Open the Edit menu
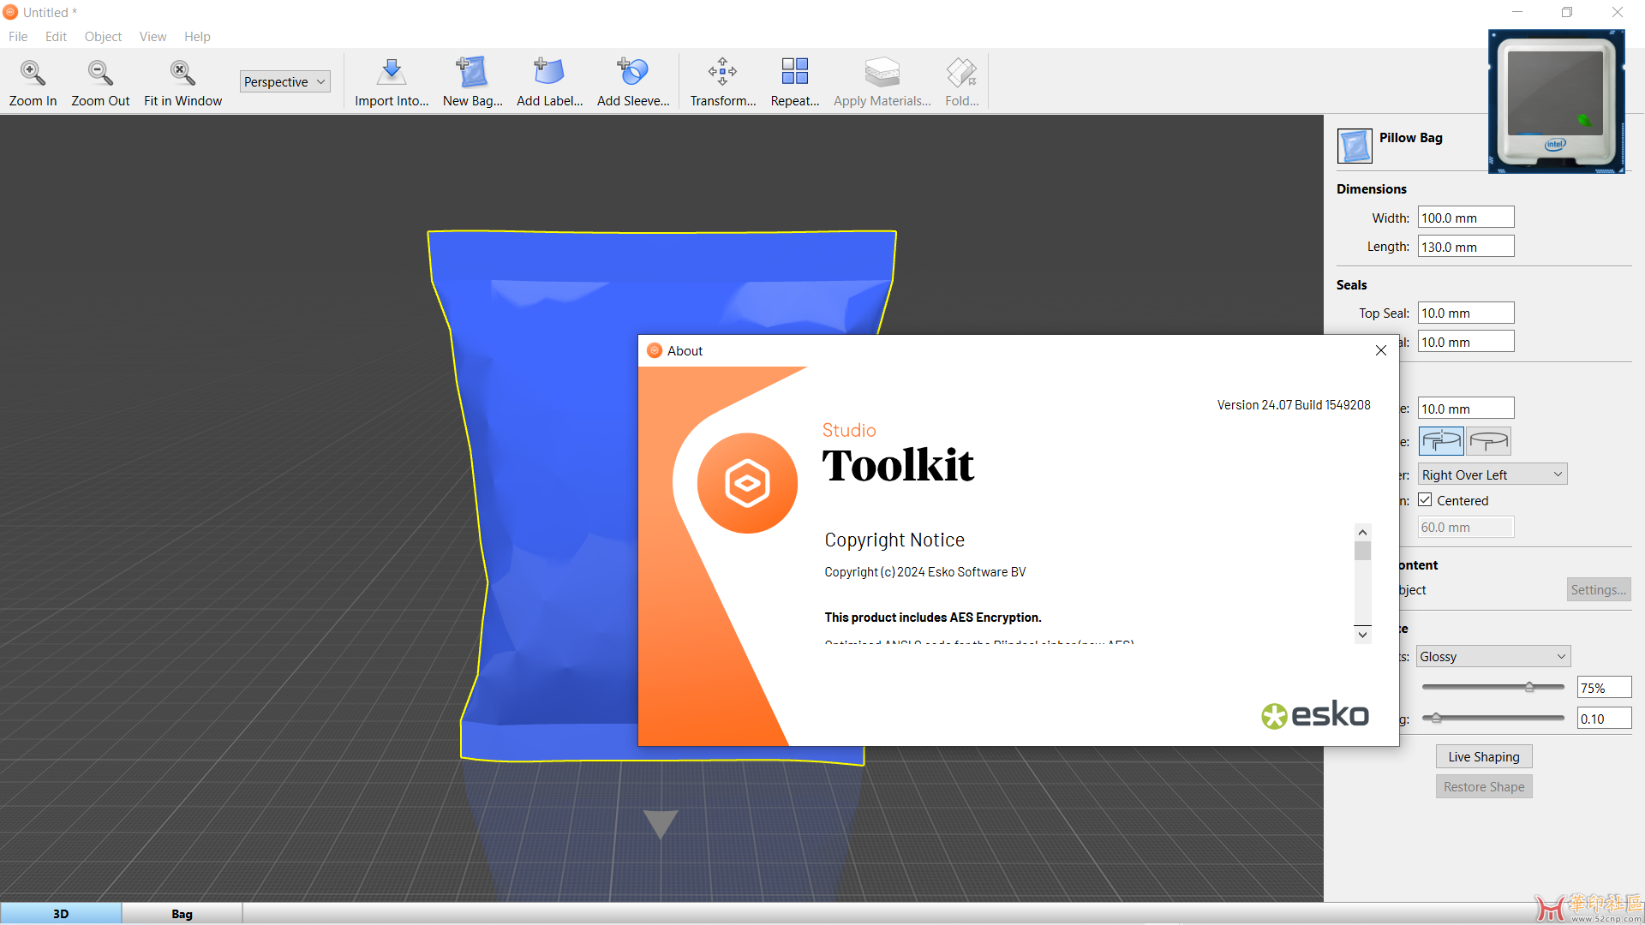Screen dimensions: 1645x925 pyautogui.click(x=56, y=36)
